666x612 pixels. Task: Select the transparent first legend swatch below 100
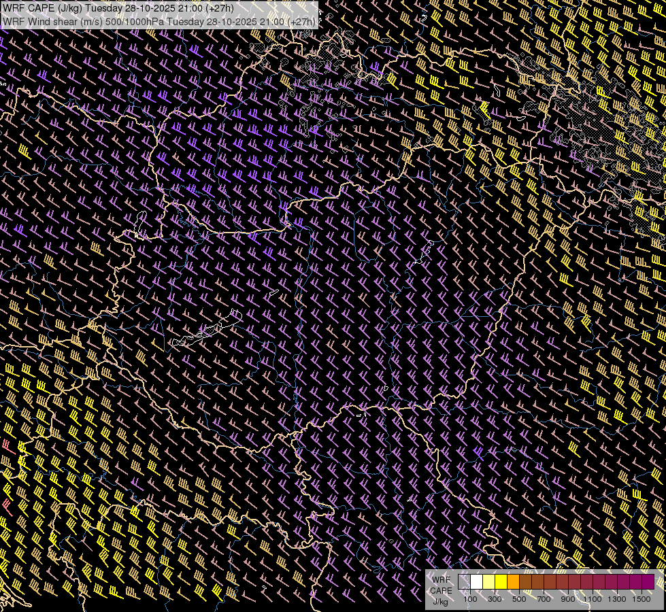point(464,582)
